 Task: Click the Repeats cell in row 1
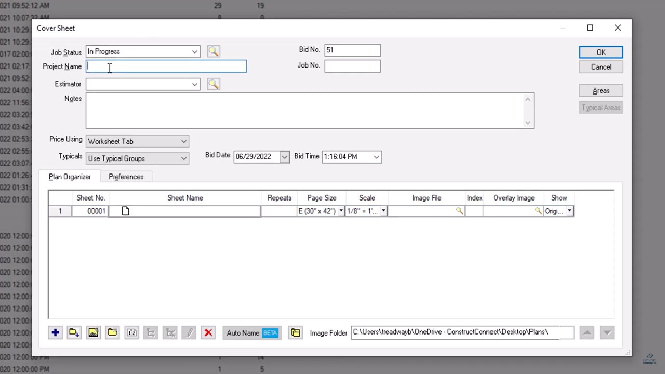pos(279,211)
